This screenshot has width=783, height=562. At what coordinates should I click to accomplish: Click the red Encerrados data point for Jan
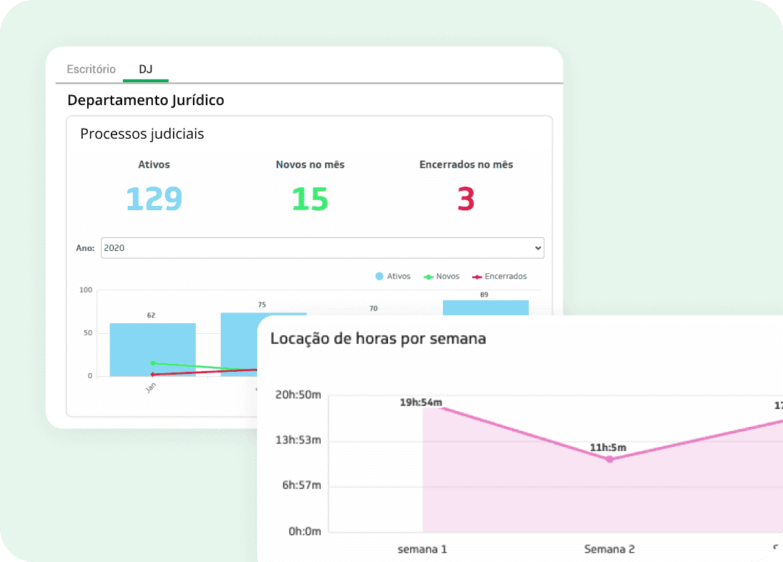(x=153, y=374)
